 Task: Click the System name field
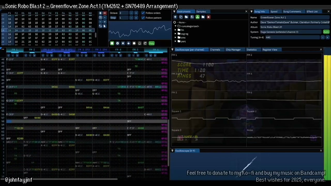(x=291, y=32)
